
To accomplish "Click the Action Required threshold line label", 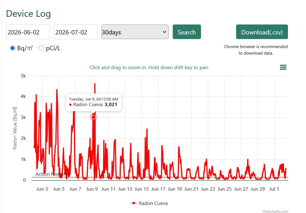I will pyautogui.click(x=53, y=174).
